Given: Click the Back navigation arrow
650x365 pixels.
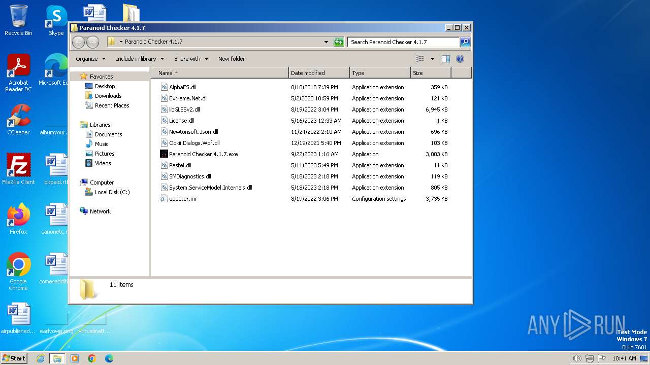Looking at the screenshot, I should [79, 42].
